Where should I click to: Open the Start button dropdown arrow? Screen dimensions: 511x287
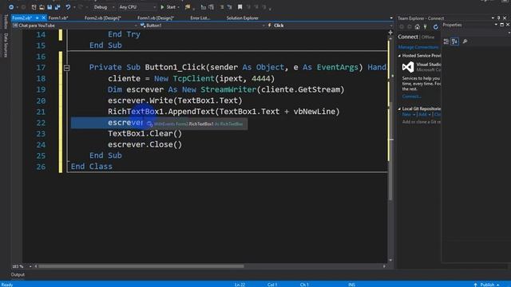[178, 7]
